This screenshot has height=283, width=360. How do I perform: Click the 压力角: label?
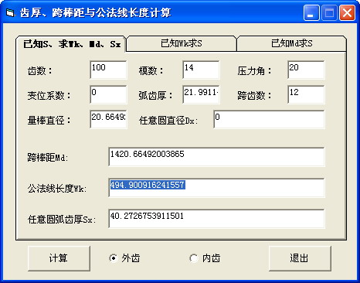[x=254, y=70]
